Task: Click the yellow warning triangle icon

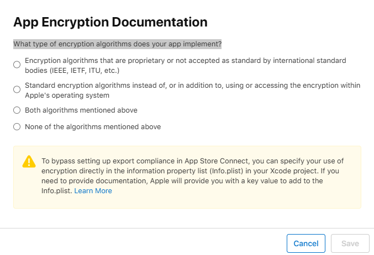Action: pos(29,161)
